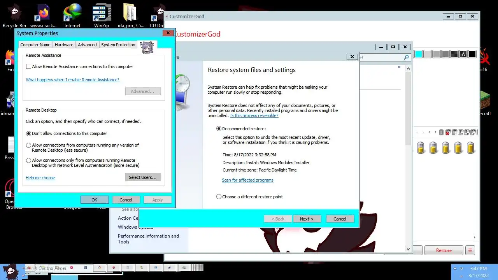The height and width of the screenshot is (280, 498).
Task: Switch to the Hardware tab
Action: click(x=64, y=45)
